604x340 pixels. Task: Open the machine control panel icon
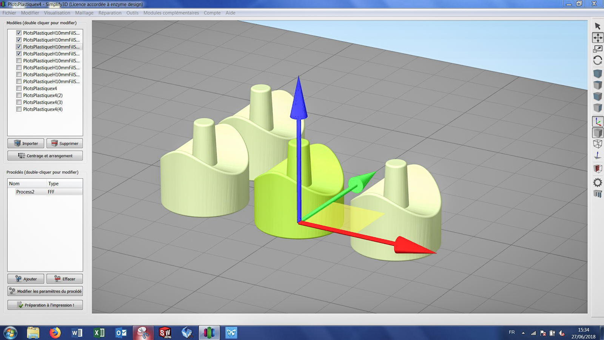coord(598,194)
